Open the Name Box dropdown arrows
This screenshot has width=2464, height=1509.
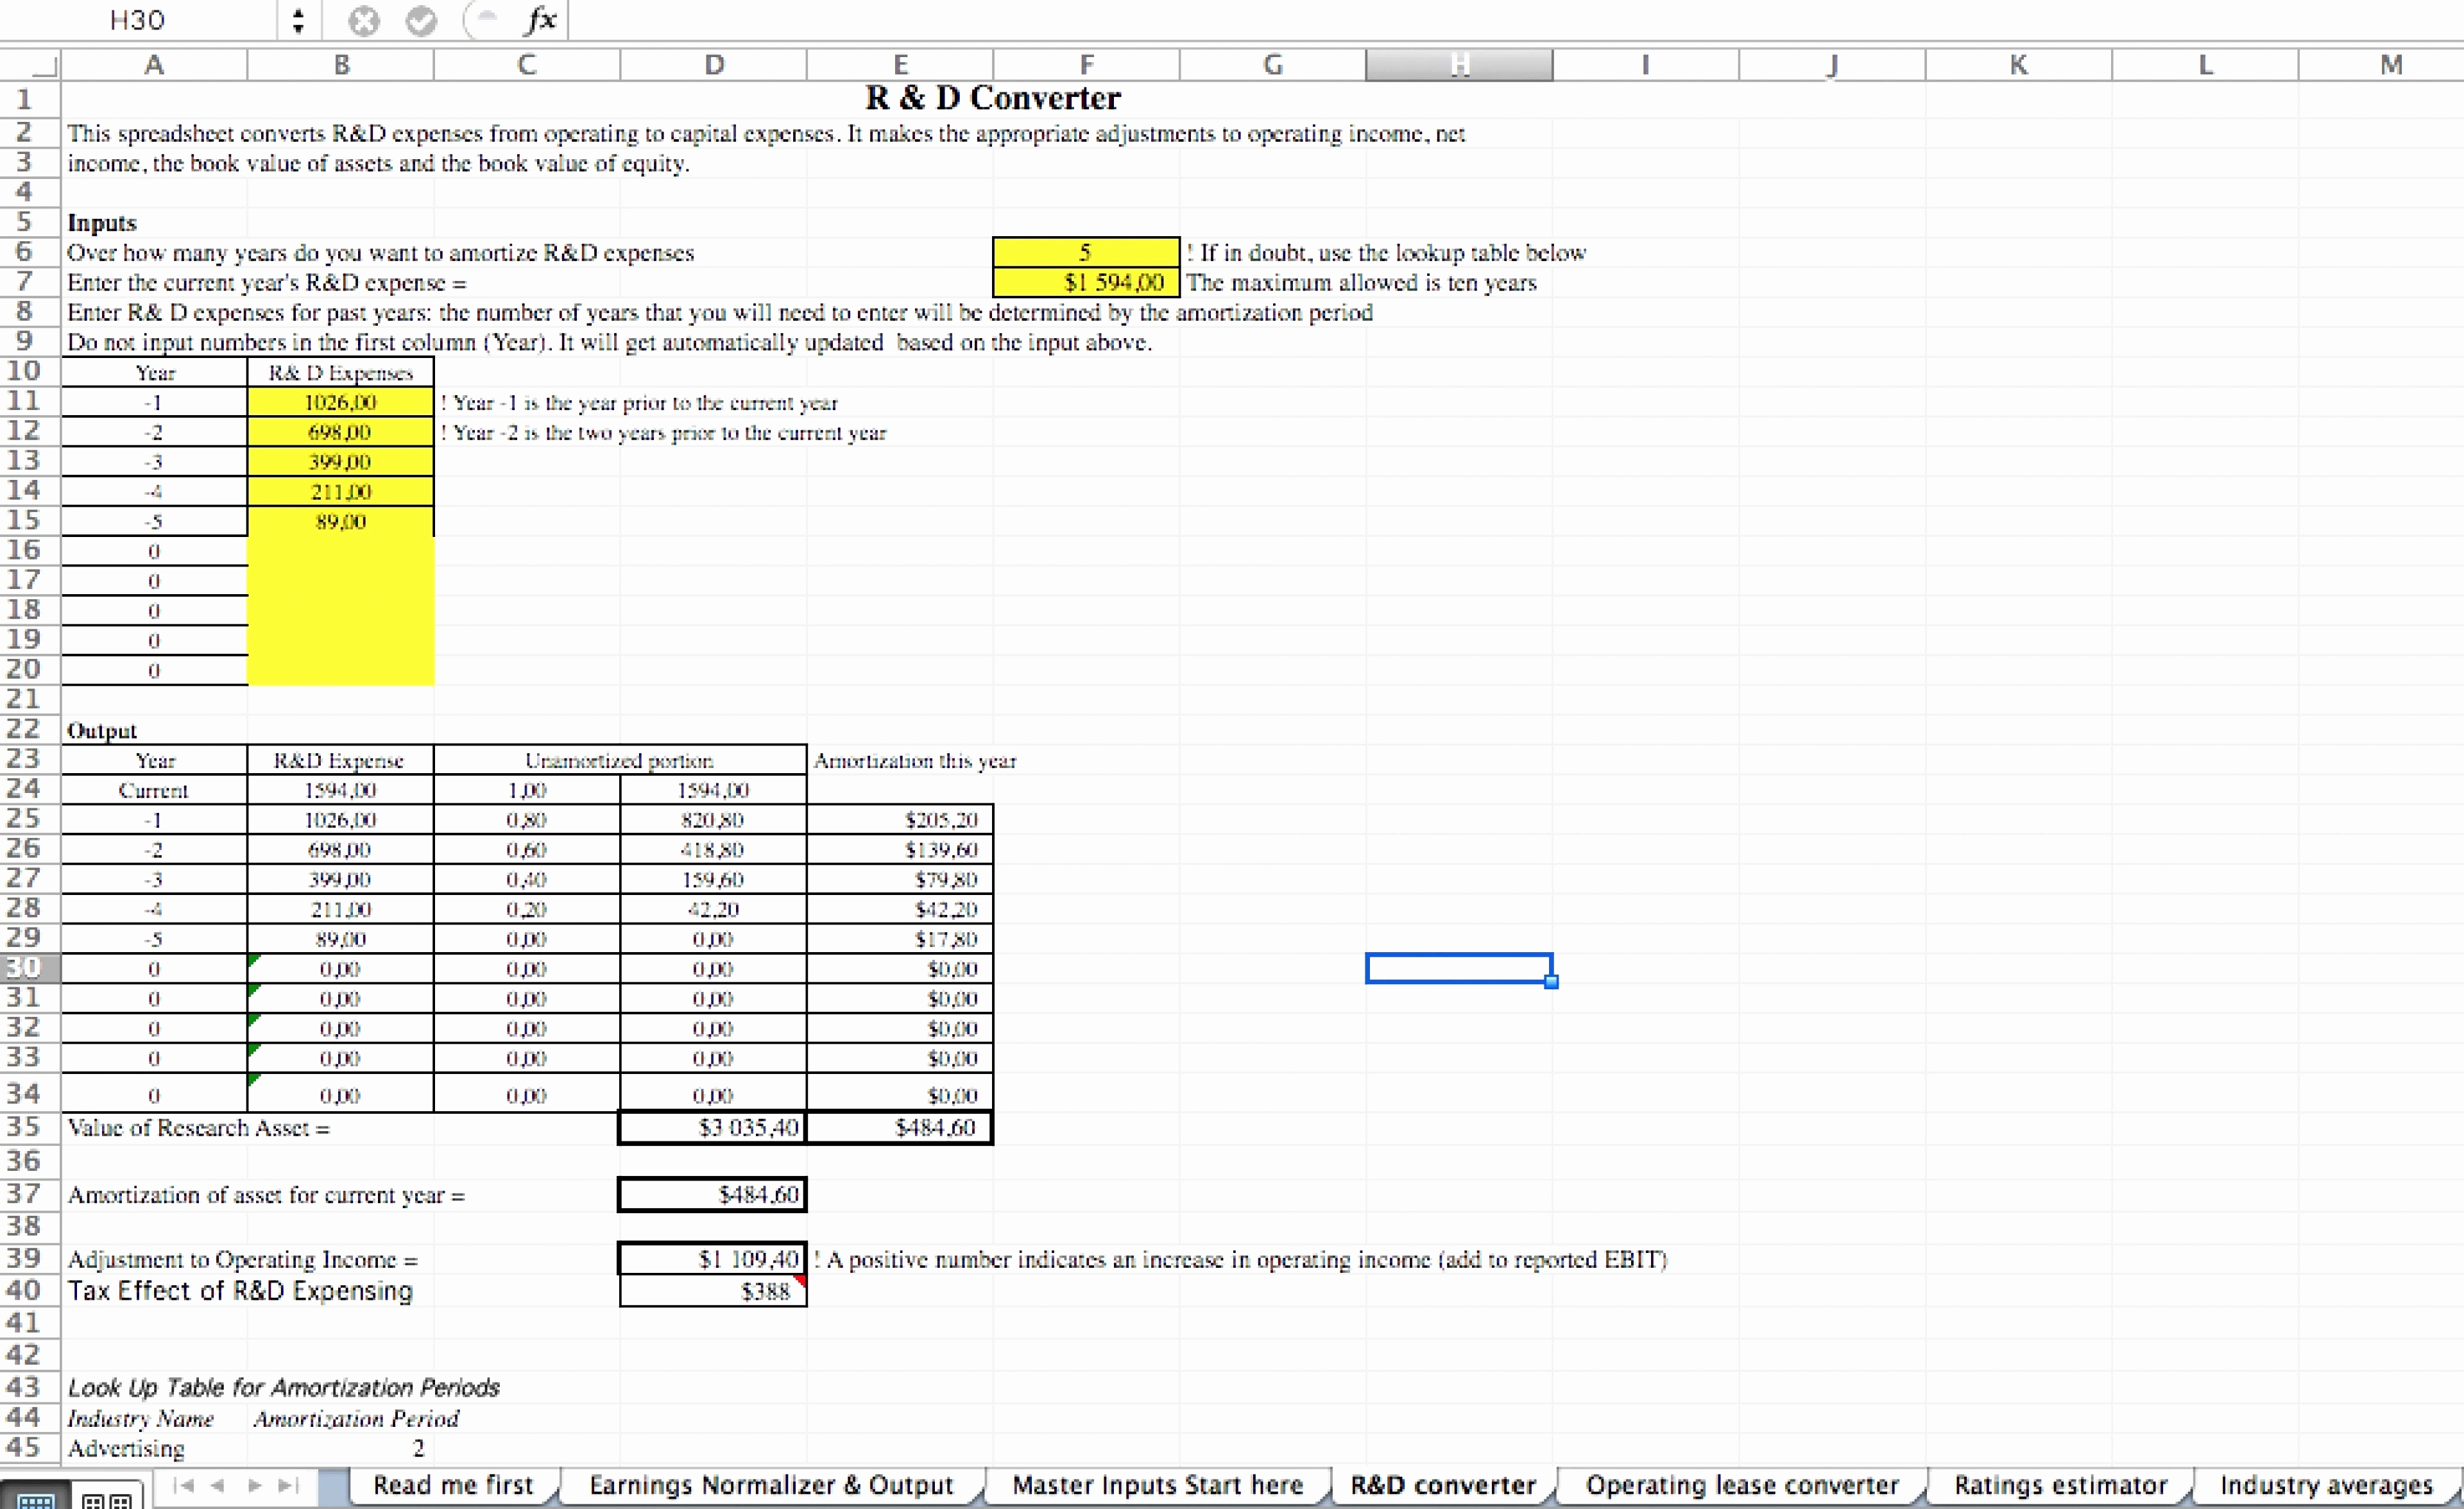pyautogui.click(x=298, y=20)
